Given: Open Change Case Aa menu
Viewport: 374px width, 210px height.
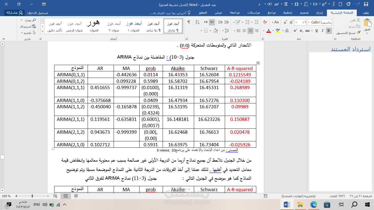Looking at the screenshot, I should [275, 22].
